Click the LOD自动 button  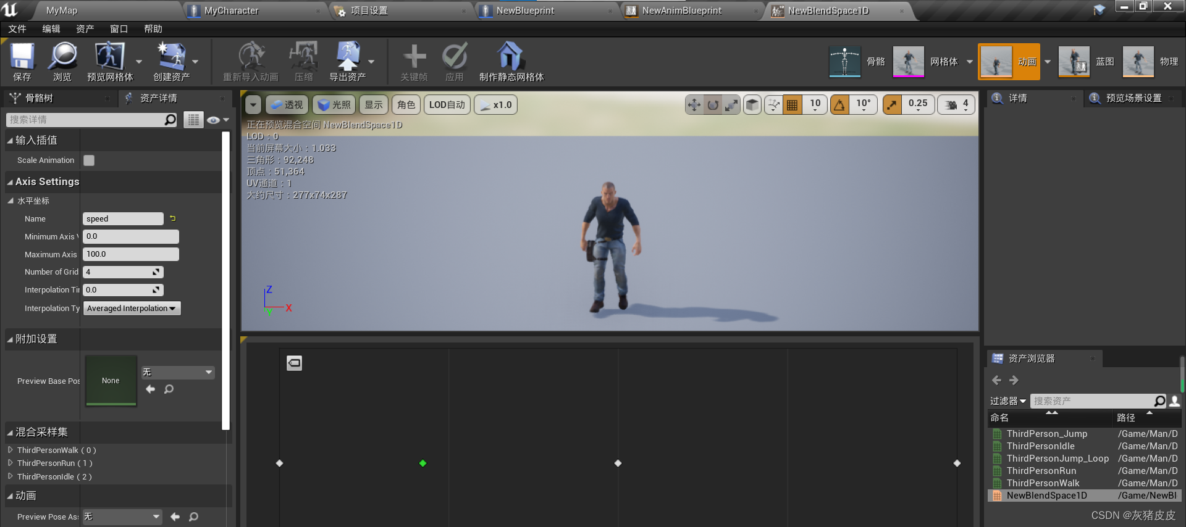[x=447, y=105]
